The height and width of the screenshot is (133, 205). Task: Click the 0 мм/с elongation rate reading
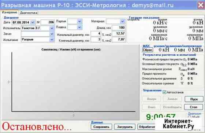tap(160, 30)
